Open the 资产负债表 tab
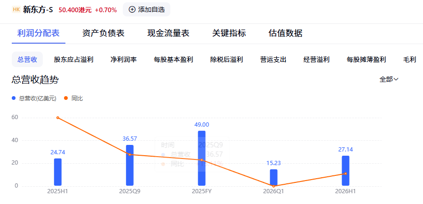The width and height of the screenshot is (423, 204). coord(103,33)
